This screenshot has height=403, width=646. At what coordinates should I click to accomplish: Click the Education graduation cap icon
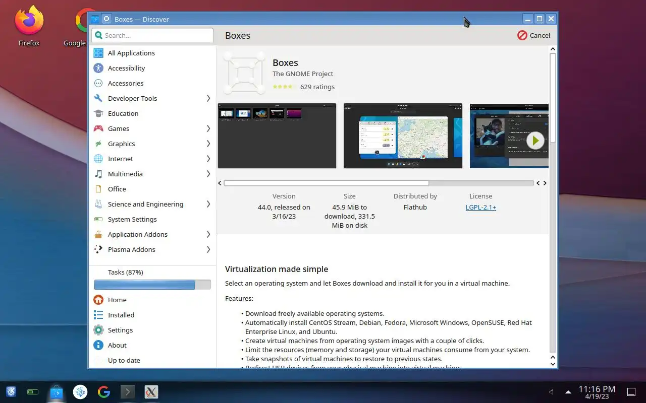click(x=98, y=113)
